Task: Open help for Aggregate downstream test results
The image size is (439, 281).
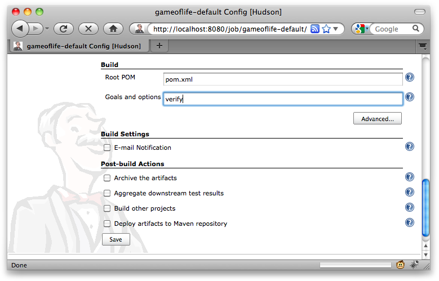Action: (410, 192)
